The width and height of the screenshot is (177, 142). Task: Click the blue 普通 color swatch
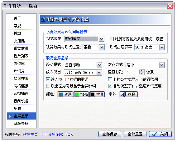pos(65,94)
